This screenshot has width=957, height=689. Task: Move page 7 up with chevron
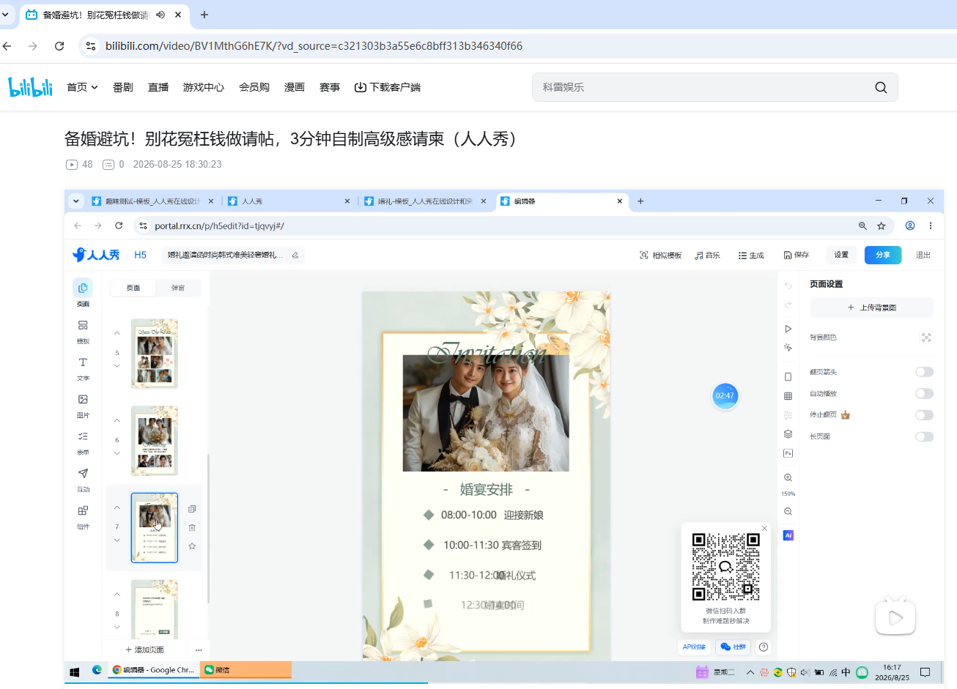[x=117, y=507]
